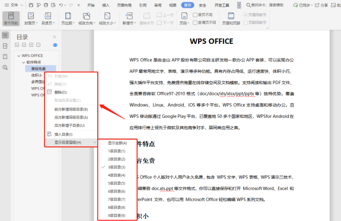Choose 删除(D) in the context menu

pos(71,92)
